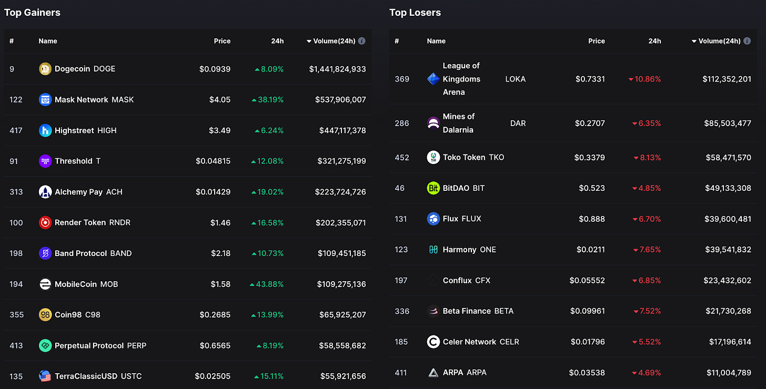Viewport: 766px width, 389px height.
Task: Click the BitDAO green logo icon
Action: 433,188
